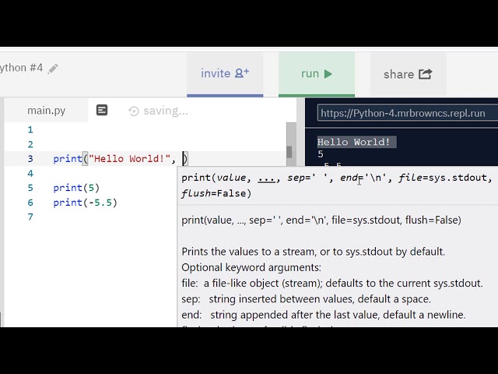Click the "file:" argument description line
The height and width of the screenshot is (374, 498).
(332, 283)
